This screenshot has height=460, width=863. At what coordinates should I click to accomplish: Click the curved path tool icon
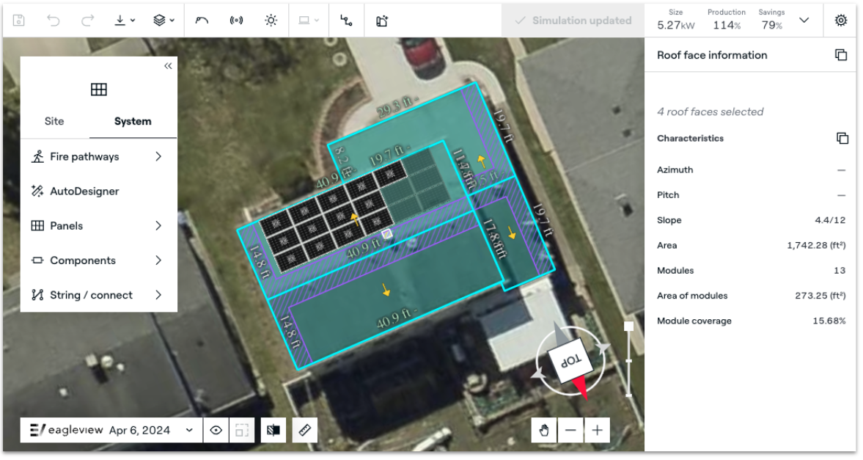202,21
